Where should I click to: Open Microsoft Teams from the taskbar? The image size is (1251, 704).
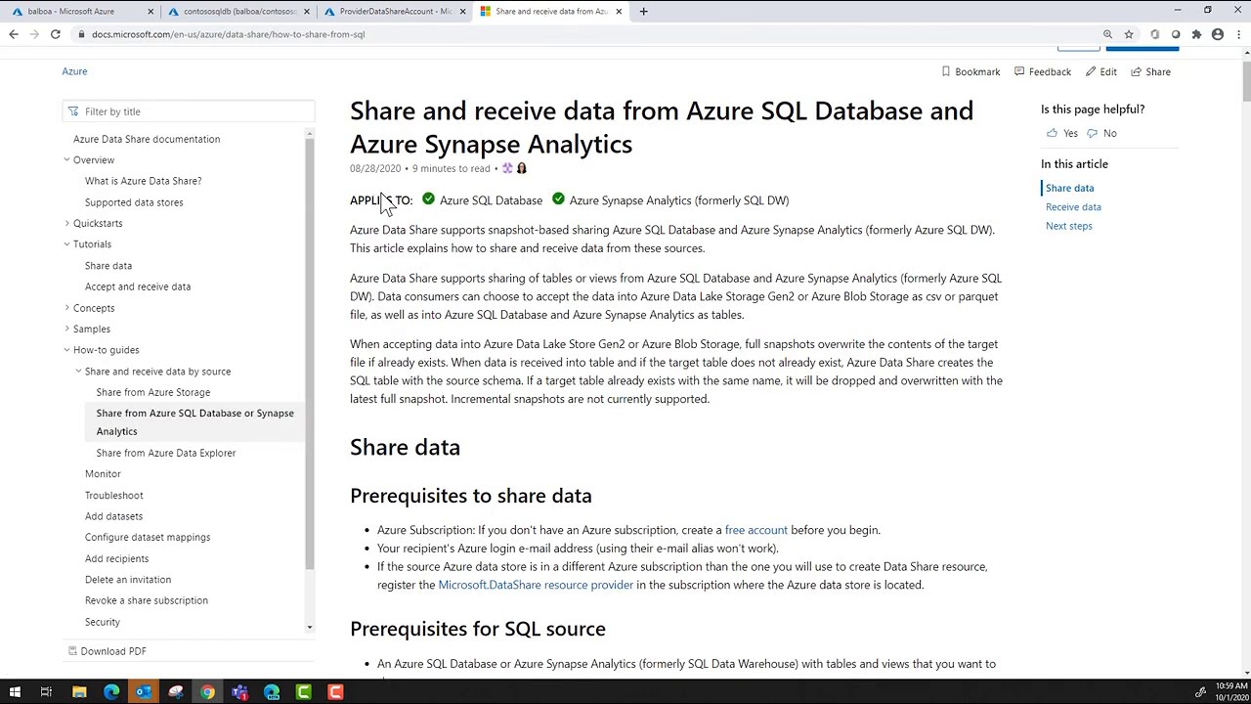tap(239, 692)
